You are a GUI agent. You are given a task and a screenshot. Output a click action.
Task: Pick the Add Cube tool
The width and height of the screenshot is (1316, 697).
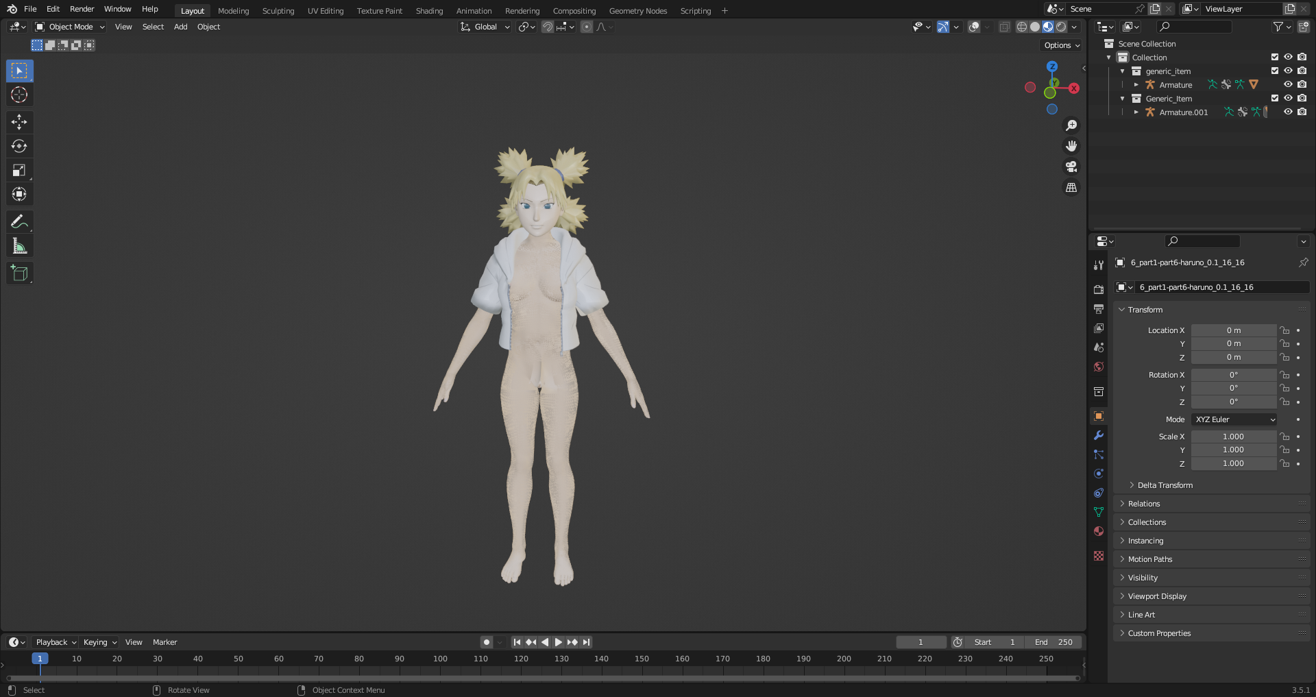click(19, 273)
